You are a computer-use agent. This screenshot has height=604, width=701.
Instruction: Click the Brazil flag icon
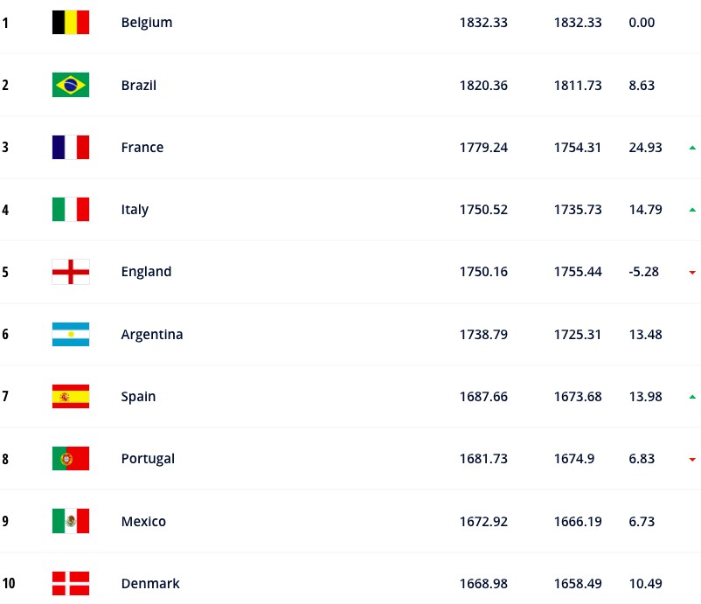pos(71,85)
